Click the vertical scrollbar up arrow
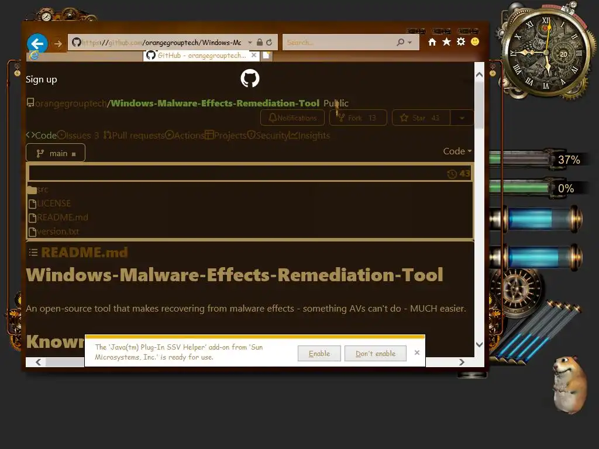599x449 pixels. [480, 74]
